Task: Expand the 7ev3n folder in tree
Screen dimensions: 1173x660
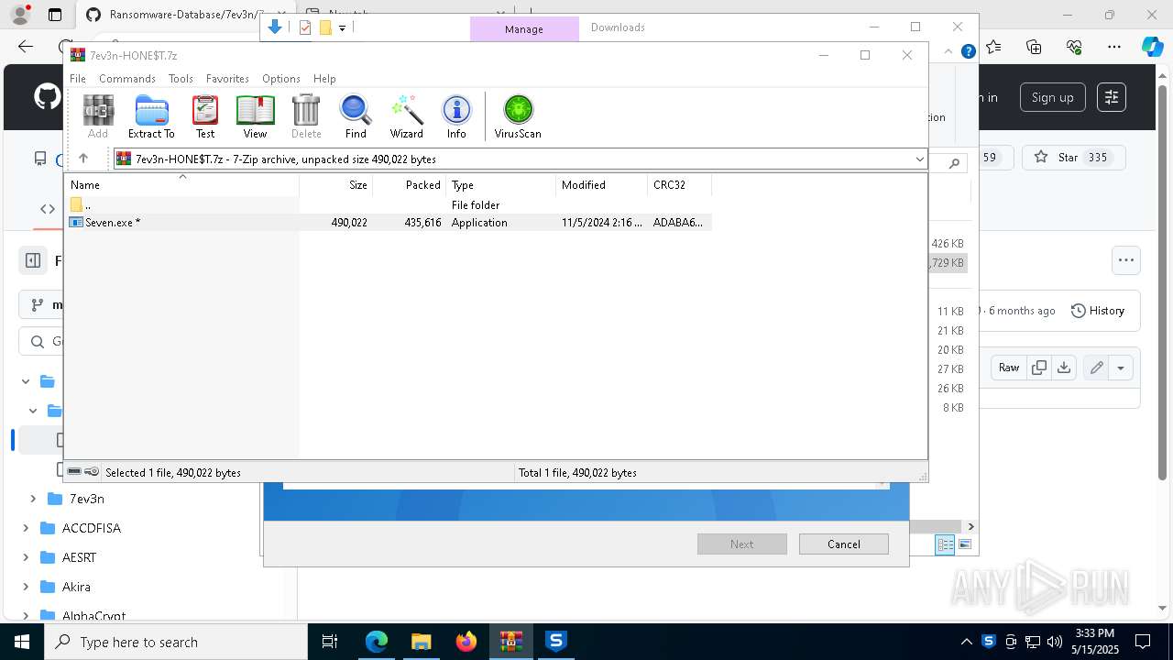Action: (33, 499)
